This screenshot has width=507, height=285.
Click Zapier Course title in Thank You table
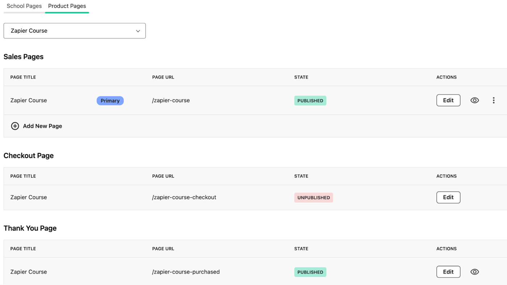tap(29, 272)
